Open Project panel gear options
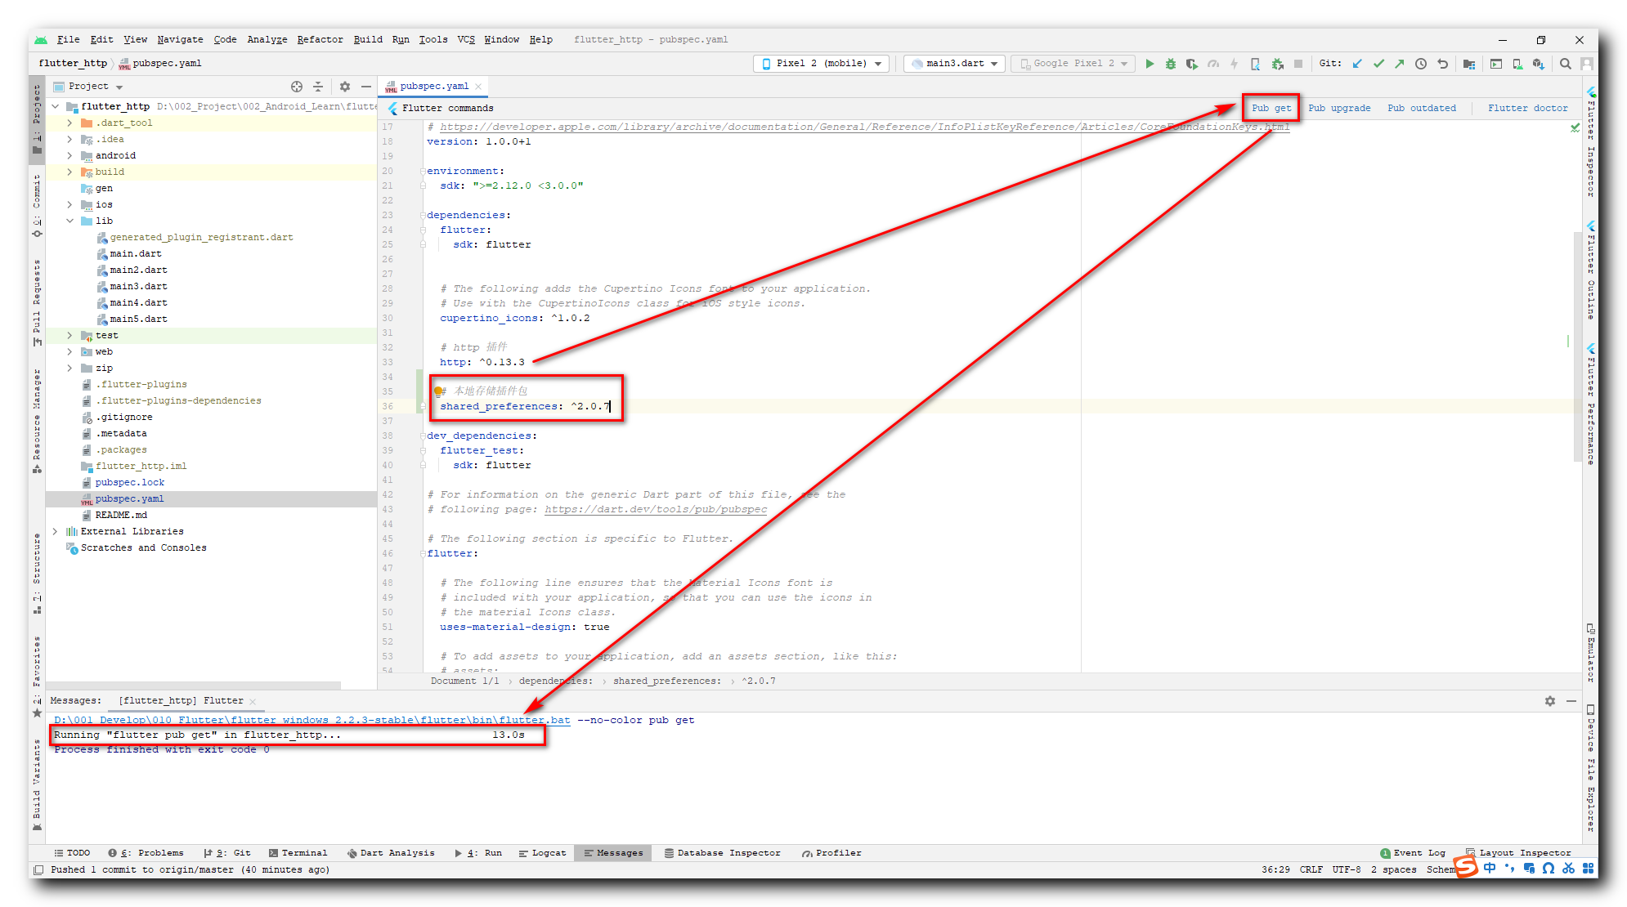This screenshot has height=907, width=1627. 345,87
